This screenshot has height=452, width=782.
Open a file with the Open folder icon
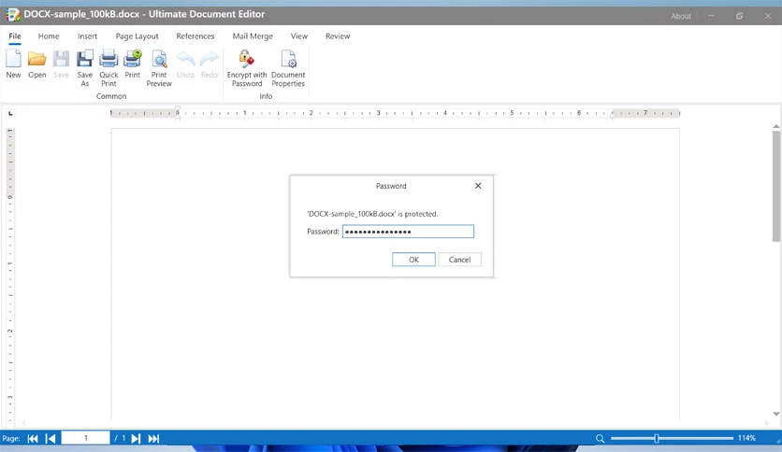(x=36, y=59)
